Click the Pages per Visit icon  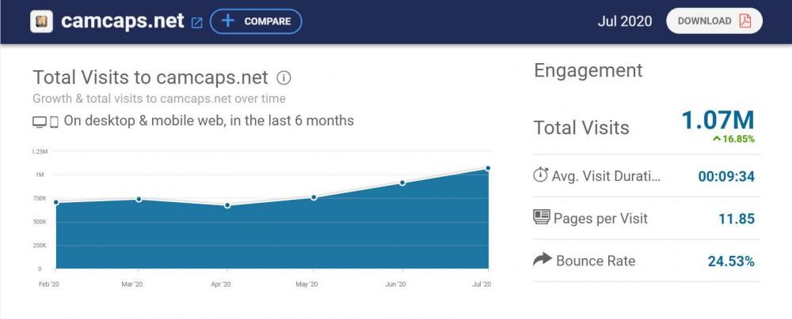[542, 217]
